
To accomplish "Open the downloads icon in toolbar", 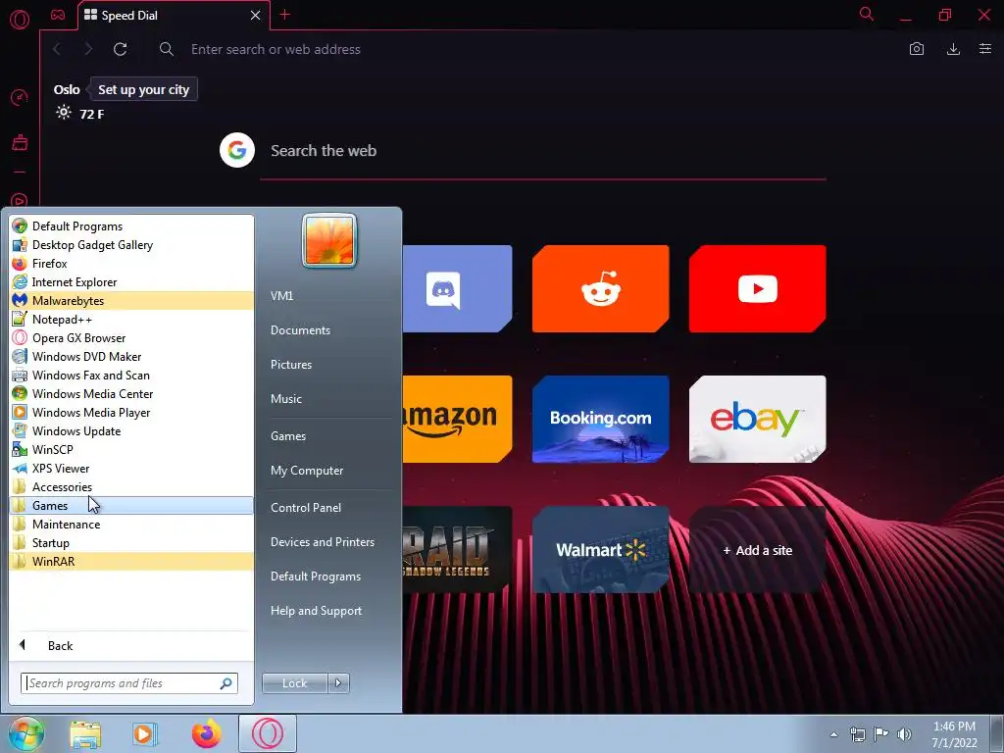I will click(x=953, y=49).
